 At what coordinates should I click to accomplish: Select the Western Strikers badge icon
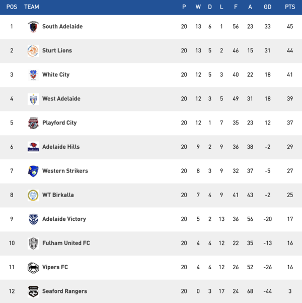coord(33,171)
